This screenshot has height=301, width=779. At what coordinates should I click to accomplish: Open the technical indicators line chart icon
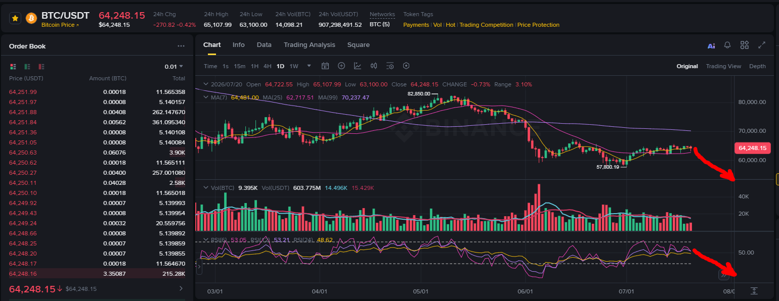[x=358, y=66]
